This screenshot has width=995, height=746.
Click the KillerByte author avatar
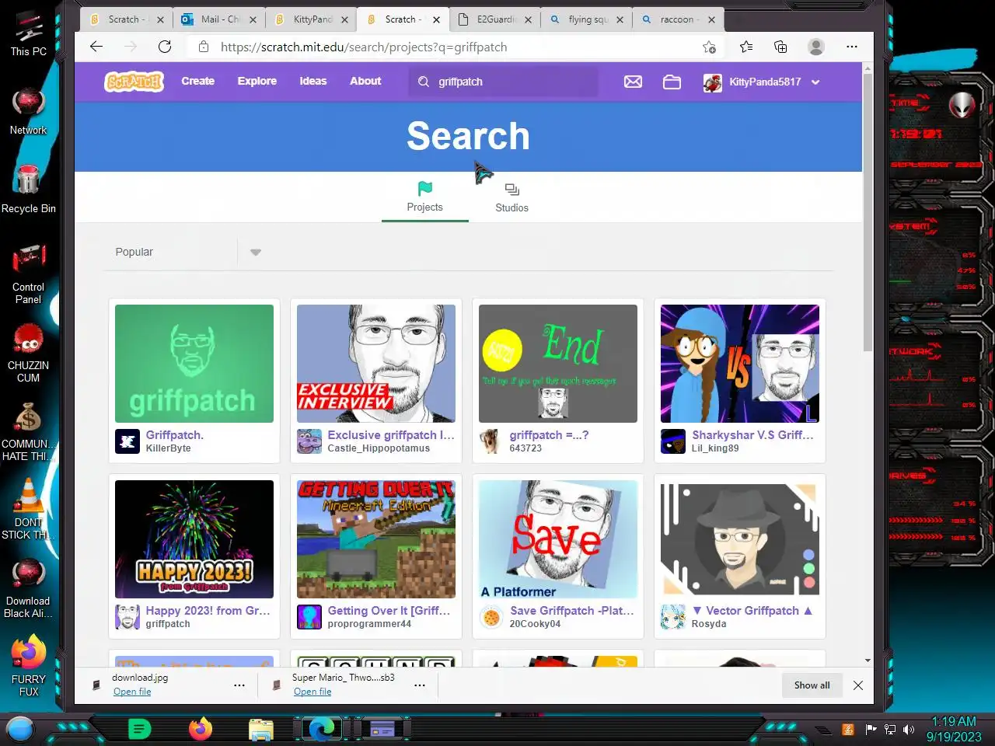(x=127, y=441)
